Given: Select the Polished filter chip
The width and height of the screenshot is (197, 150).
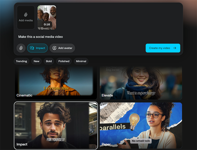Looking at the screenshot, I should click(x=64, y=61).
